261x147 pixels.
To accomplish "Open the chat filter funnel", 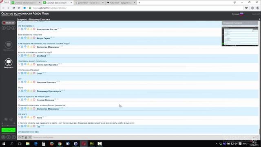I will [x=23, y=137].
